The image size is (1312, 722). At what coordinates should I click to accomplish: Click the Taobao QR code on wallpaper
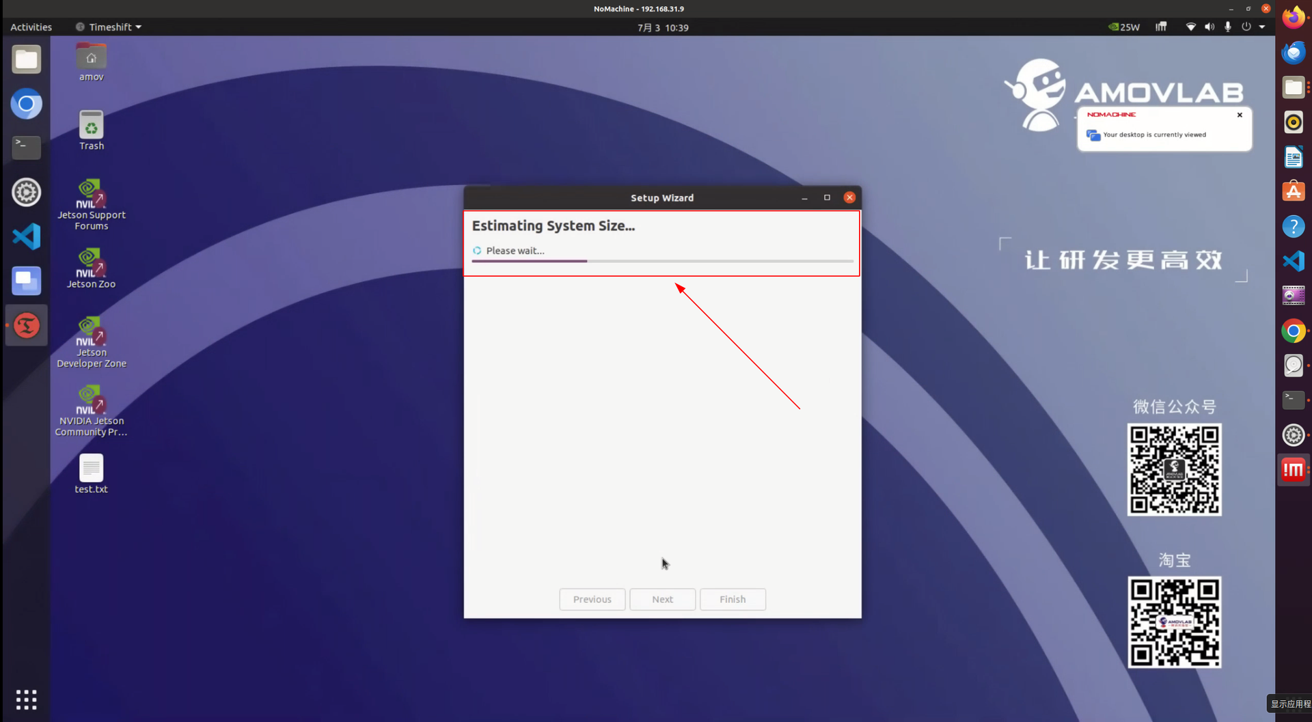coord(1174,622)
